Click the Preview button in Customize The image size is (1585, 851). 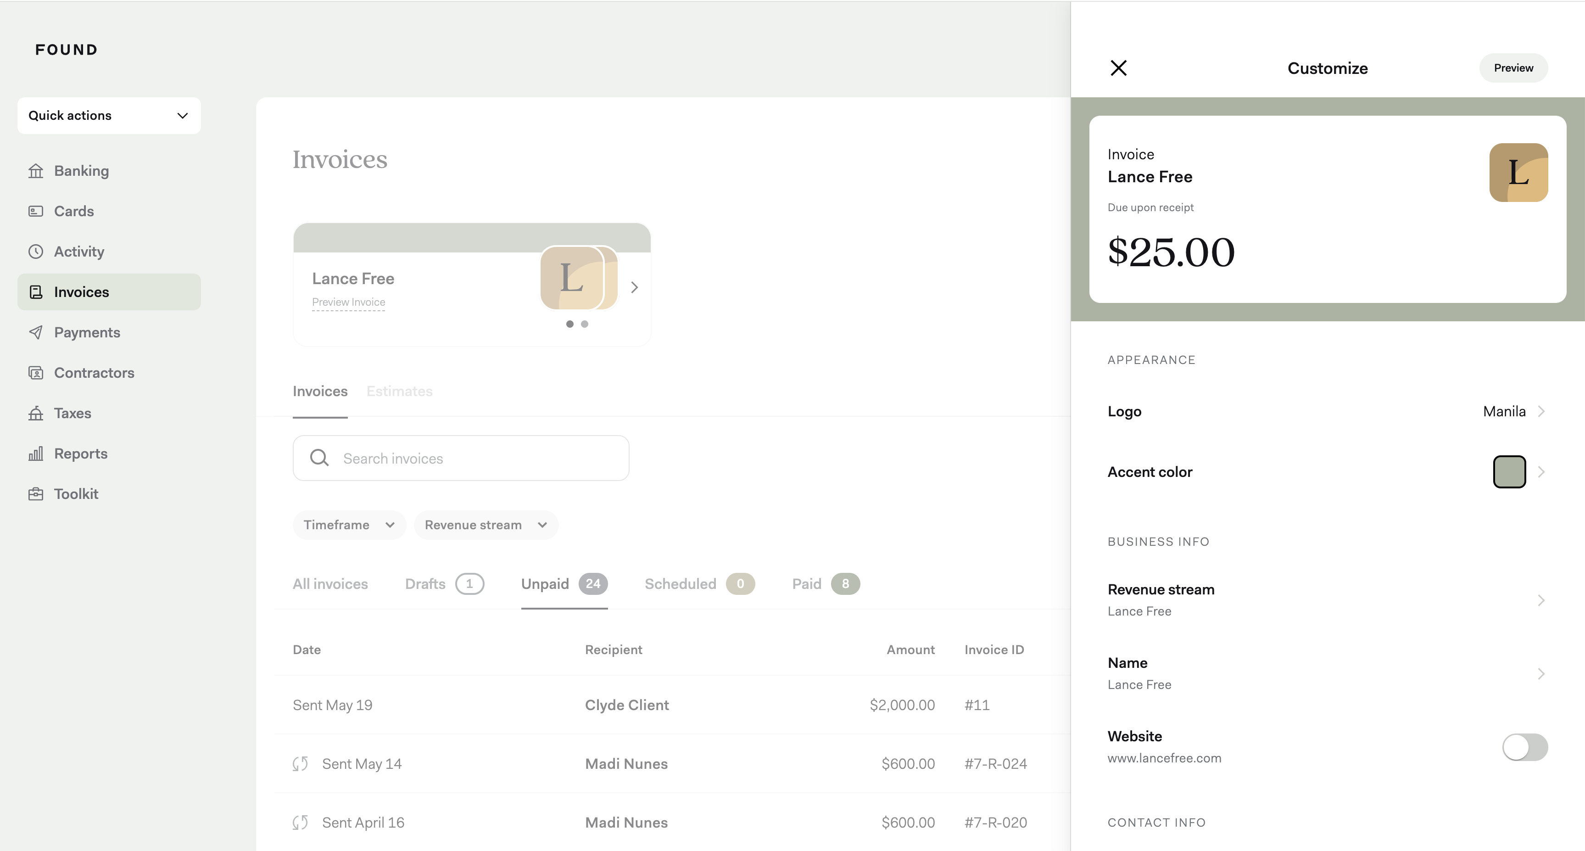1513,67
